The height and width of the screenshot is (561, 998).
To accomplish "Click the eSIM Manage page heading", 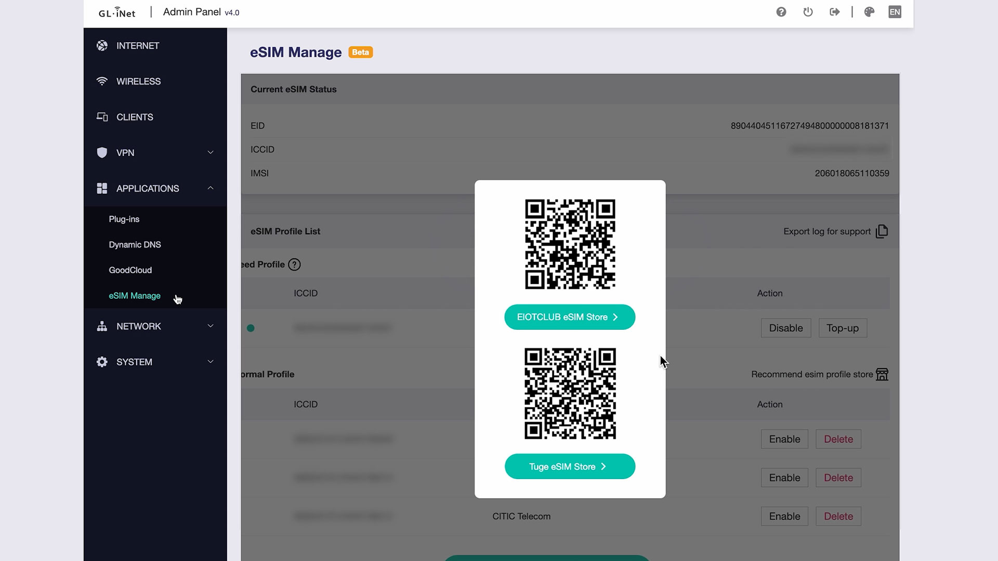I will [296, 52].
